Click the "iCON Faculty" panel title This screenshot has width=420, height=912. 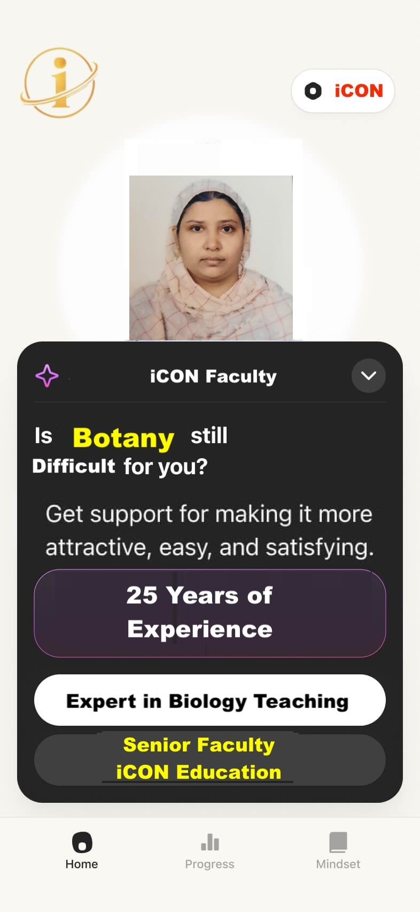pyautogui.click(x=213, y=376)
